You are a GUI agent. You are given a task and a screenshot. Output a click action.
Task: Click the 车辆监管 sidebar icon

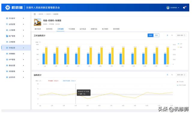click(x=7, y=48)
